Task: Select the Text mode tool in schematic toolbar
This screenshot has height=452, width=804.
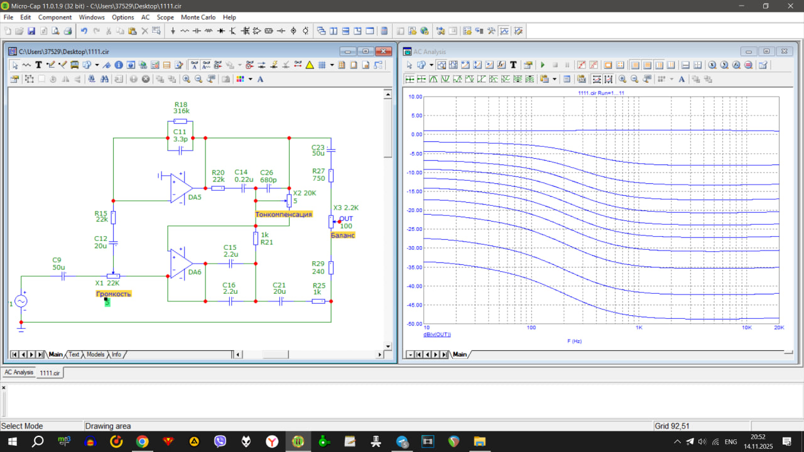Action: click(x=38, y=65)
